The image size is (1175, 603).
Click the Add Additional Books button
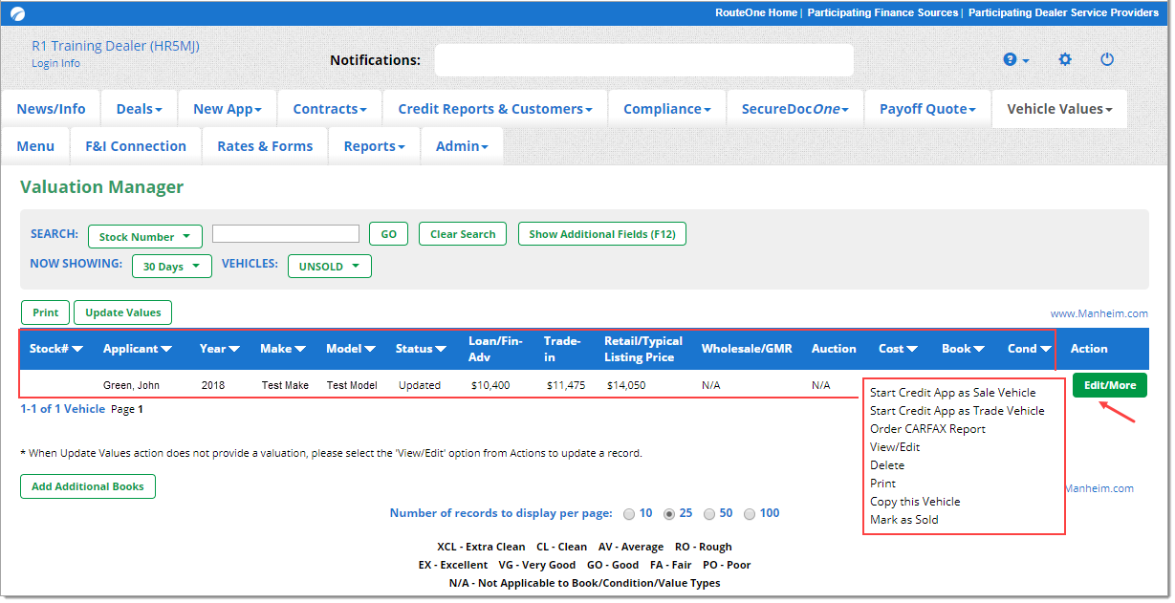pos(88,486)
